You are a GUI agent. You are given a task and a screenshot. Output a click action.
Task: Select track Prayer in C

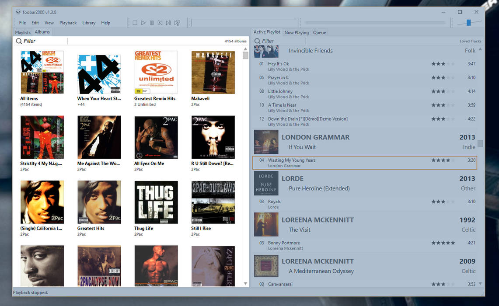point(365,80)
